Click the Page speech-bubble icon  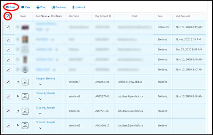23,7
